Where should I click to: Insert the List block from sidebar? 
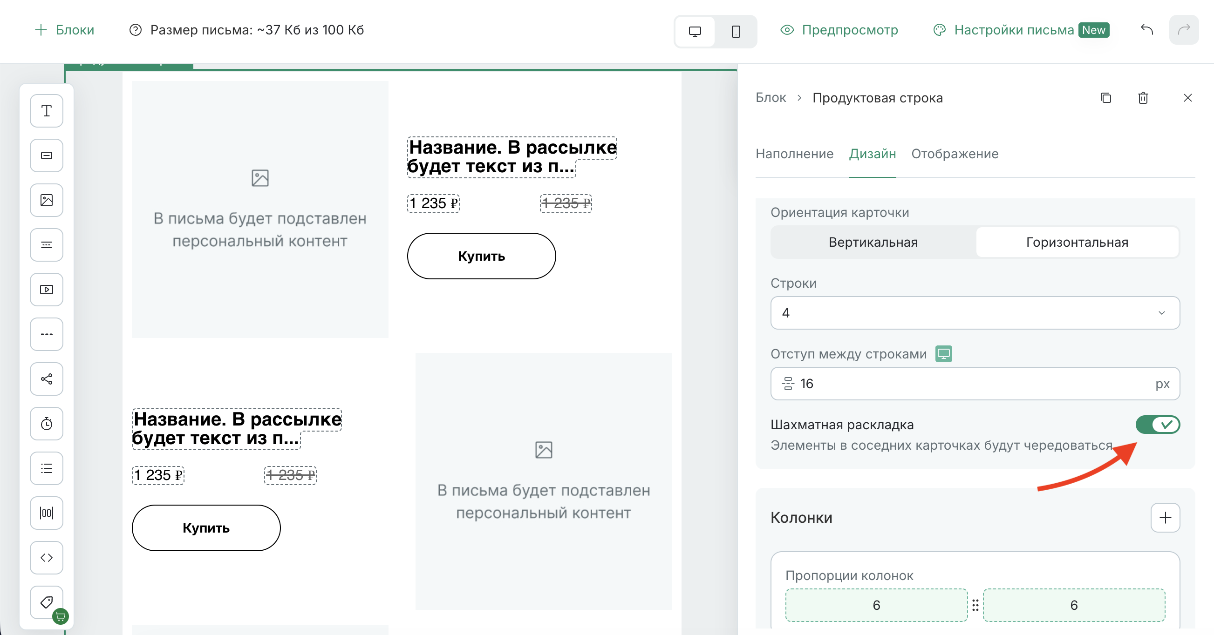[x=46, y=469]
